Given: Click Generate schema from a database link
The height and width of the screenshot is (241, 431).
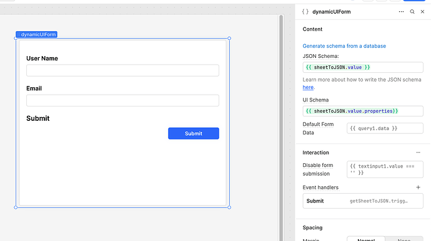Looking at the screenshot, I should click(x=344, y=46).
